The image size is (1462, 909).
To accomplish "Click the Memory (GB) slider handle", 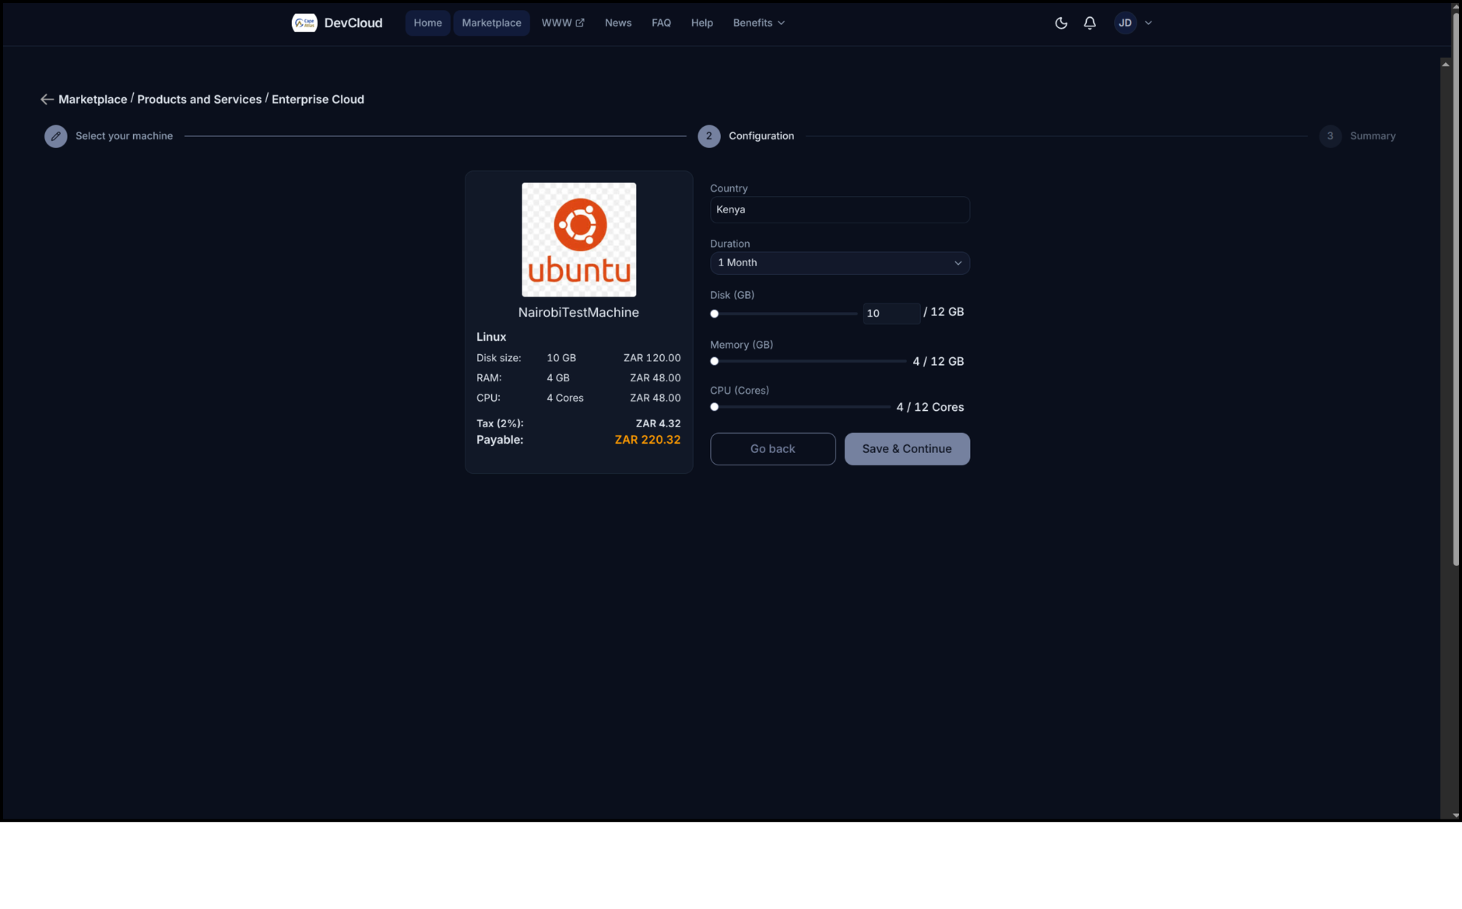I will pos(714,361).
